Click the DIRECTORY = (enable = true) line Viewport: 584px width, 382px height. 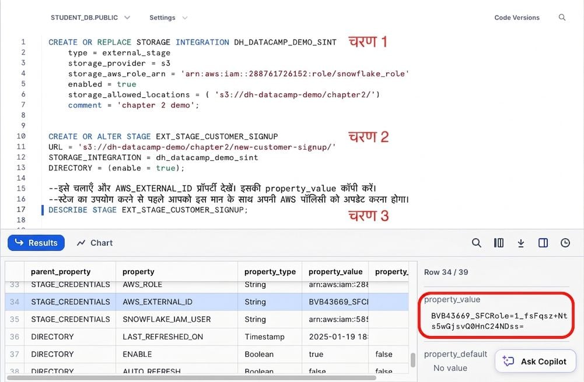click(116, 168)
